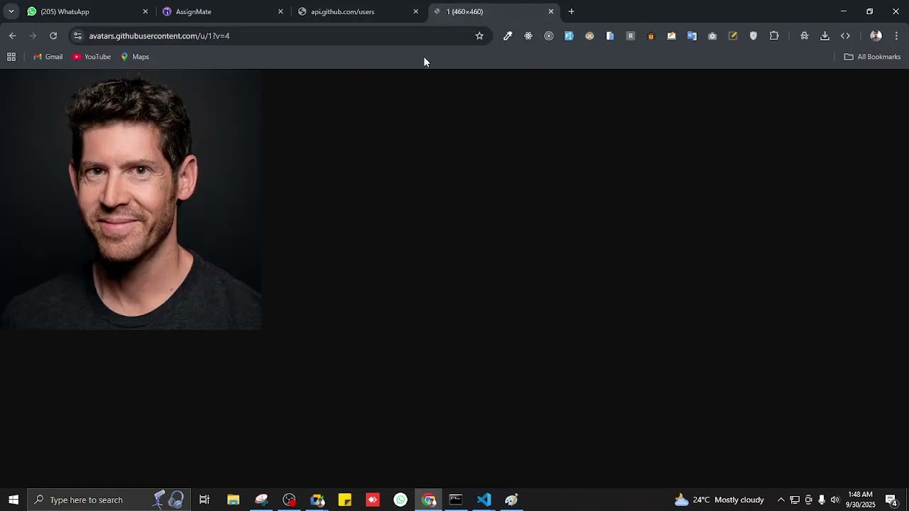Open the Chrome three-dot menu
This screenshot has width=909, height=511.
(x=896, y=35)
